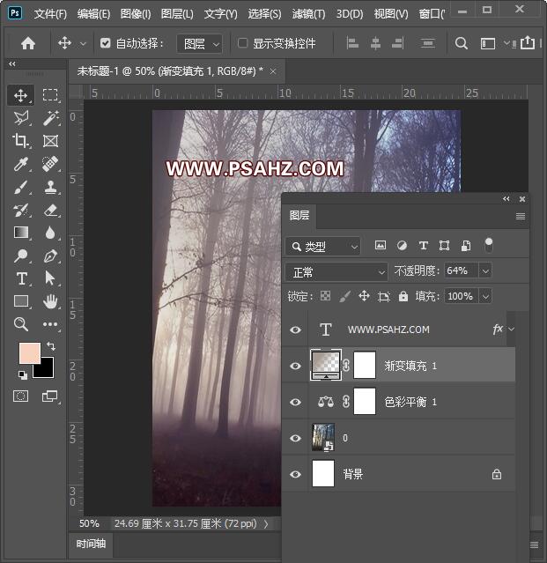
Task: Collapse the Layers panel with double arrows
Action: [506, 198]
